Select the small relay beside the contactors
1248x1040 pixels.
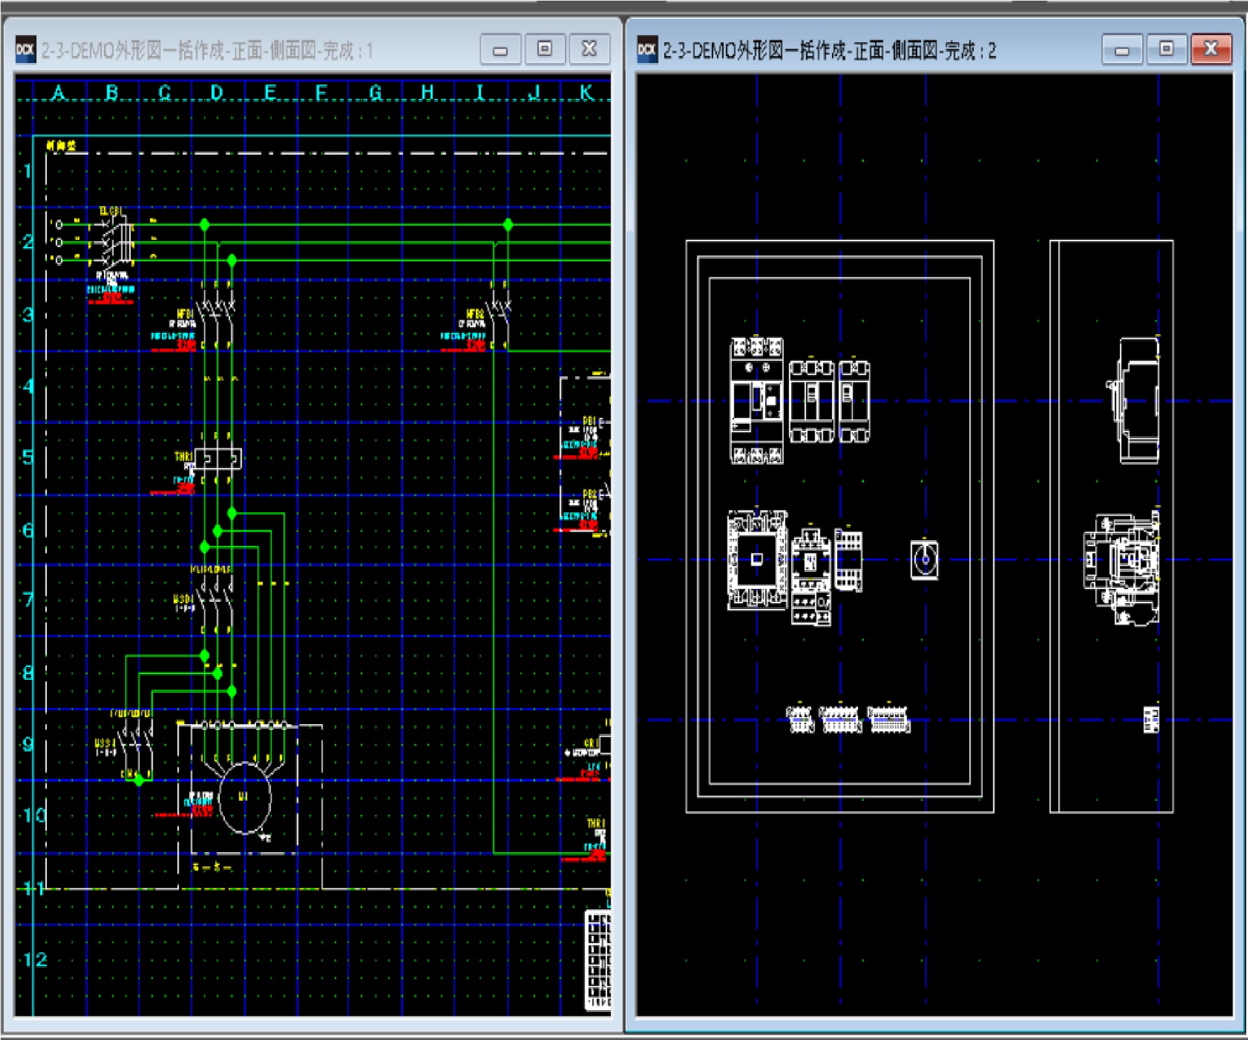pos(848,560)
